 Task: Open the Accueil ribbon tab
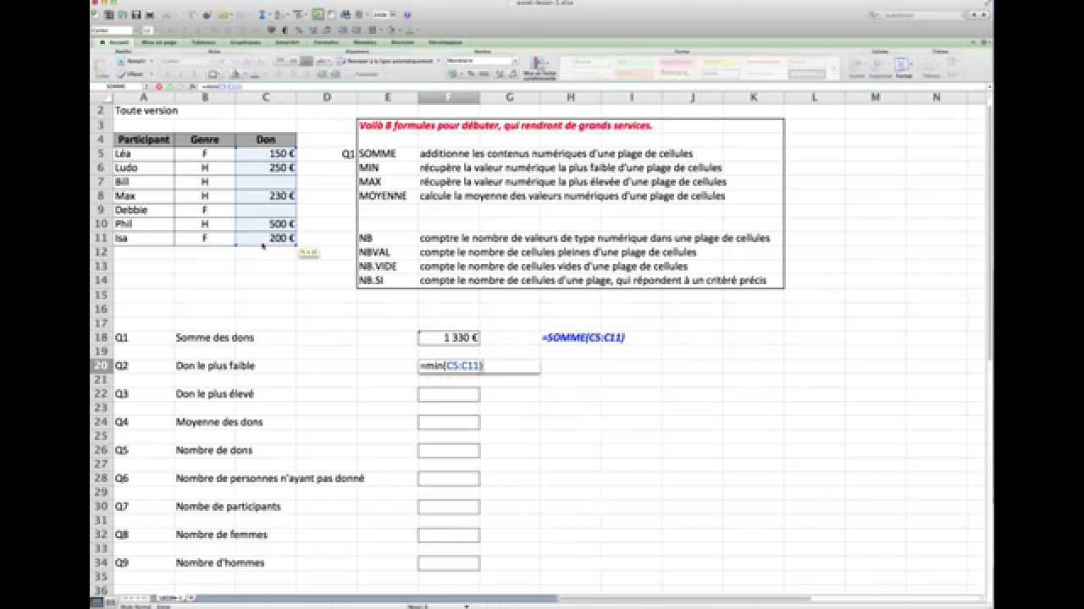point(114,41)
